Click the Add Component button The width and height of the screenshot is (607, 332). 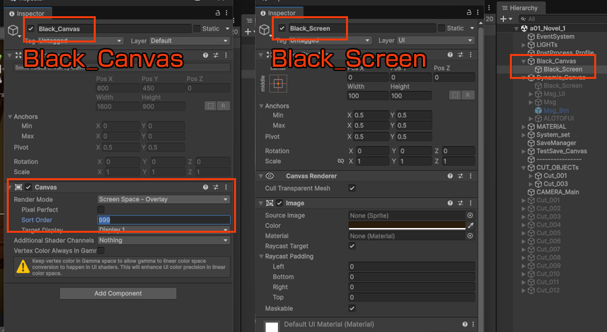118,294
